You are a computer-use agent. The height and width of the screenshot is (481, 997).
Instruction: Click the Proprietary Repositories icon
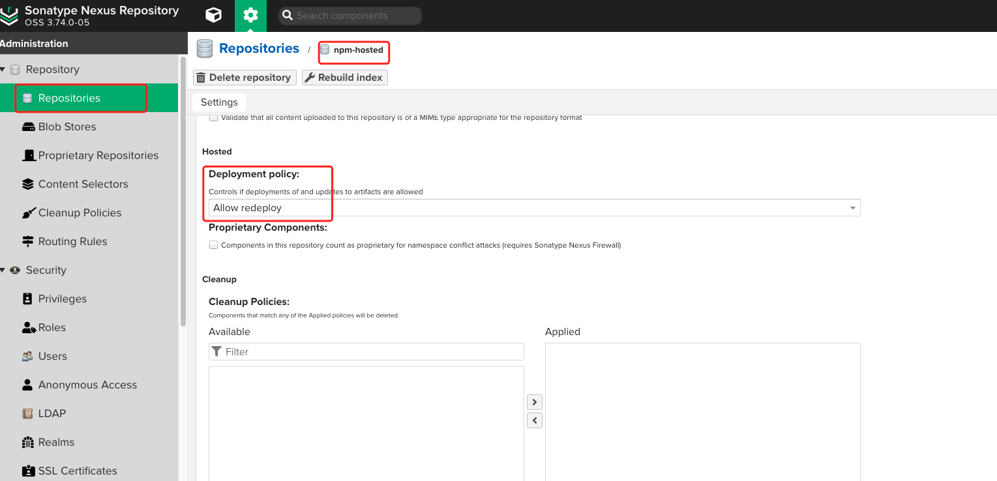tap(29, 156)
